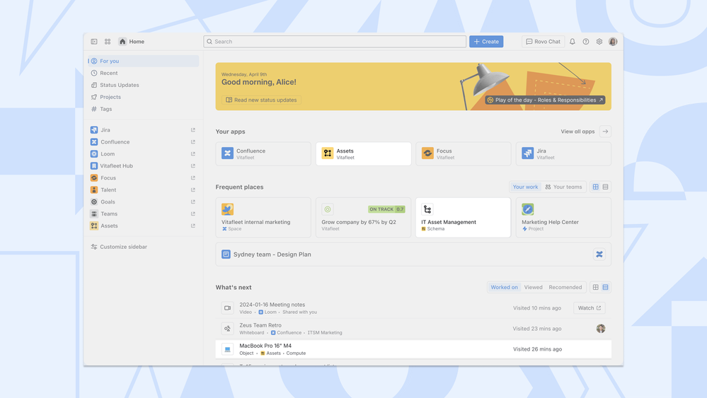Click Read new status updates button
Screen dimensions: 707x398
click(x=262, y=100)
